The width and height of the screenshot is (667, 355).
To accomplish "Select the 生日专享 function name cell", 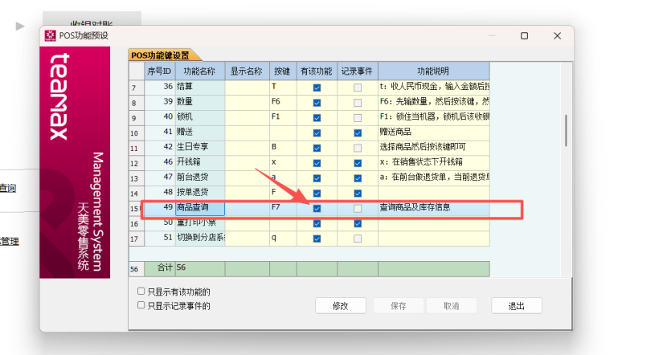I will 200,148.
